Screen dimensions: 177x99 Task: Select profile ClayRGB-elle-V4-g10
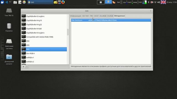(44, 20)
